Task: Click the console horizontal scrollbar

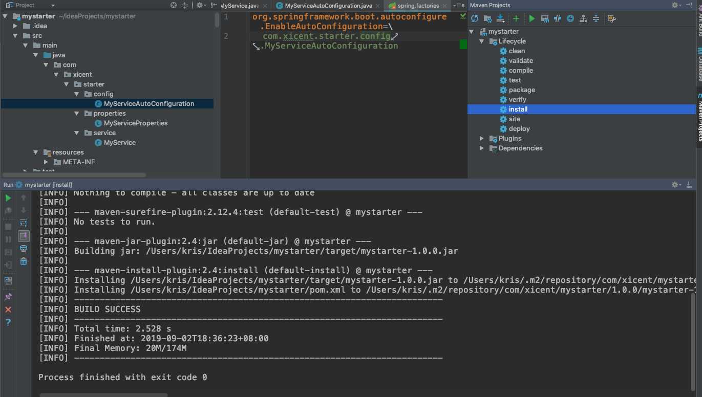Action: [x=103, y=395]
